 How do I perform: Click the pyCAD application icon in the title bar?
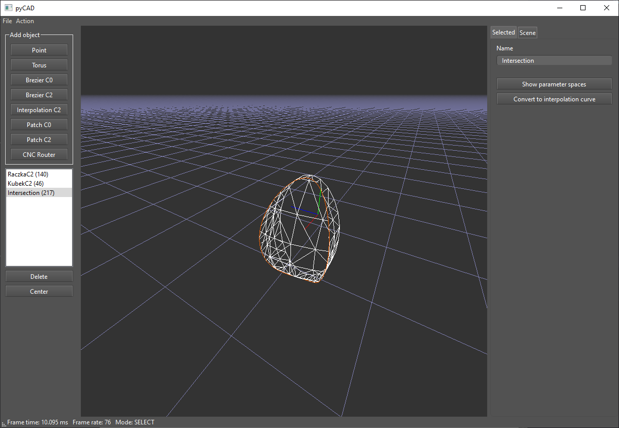7,8
